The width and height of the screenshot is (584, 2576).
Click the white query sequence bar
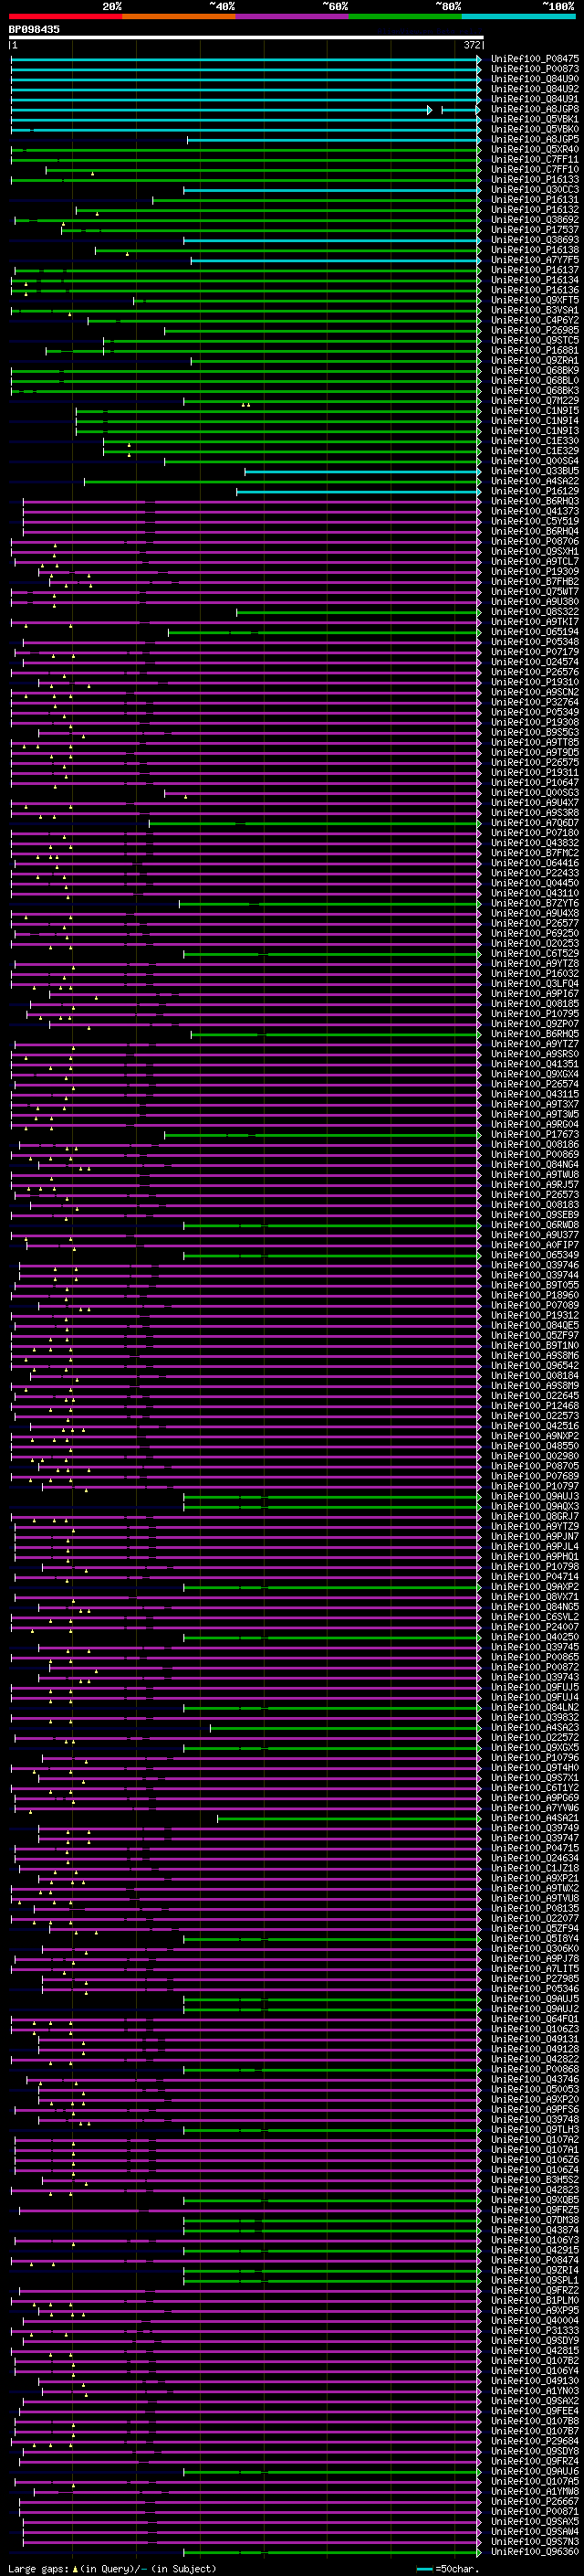pos(246,37)
